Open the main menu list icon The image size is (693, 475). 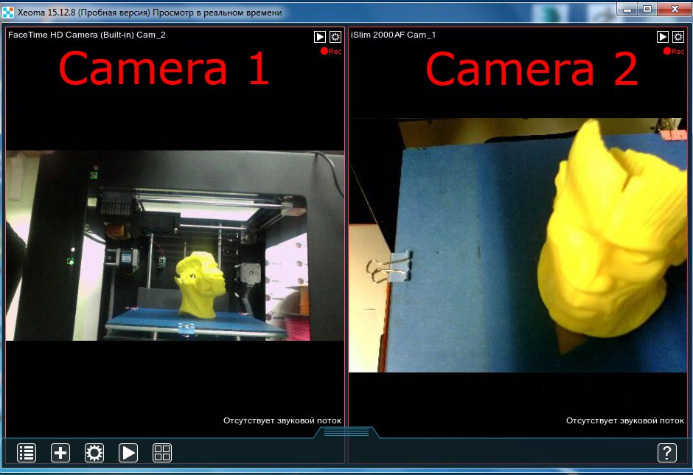click(27, 453)
